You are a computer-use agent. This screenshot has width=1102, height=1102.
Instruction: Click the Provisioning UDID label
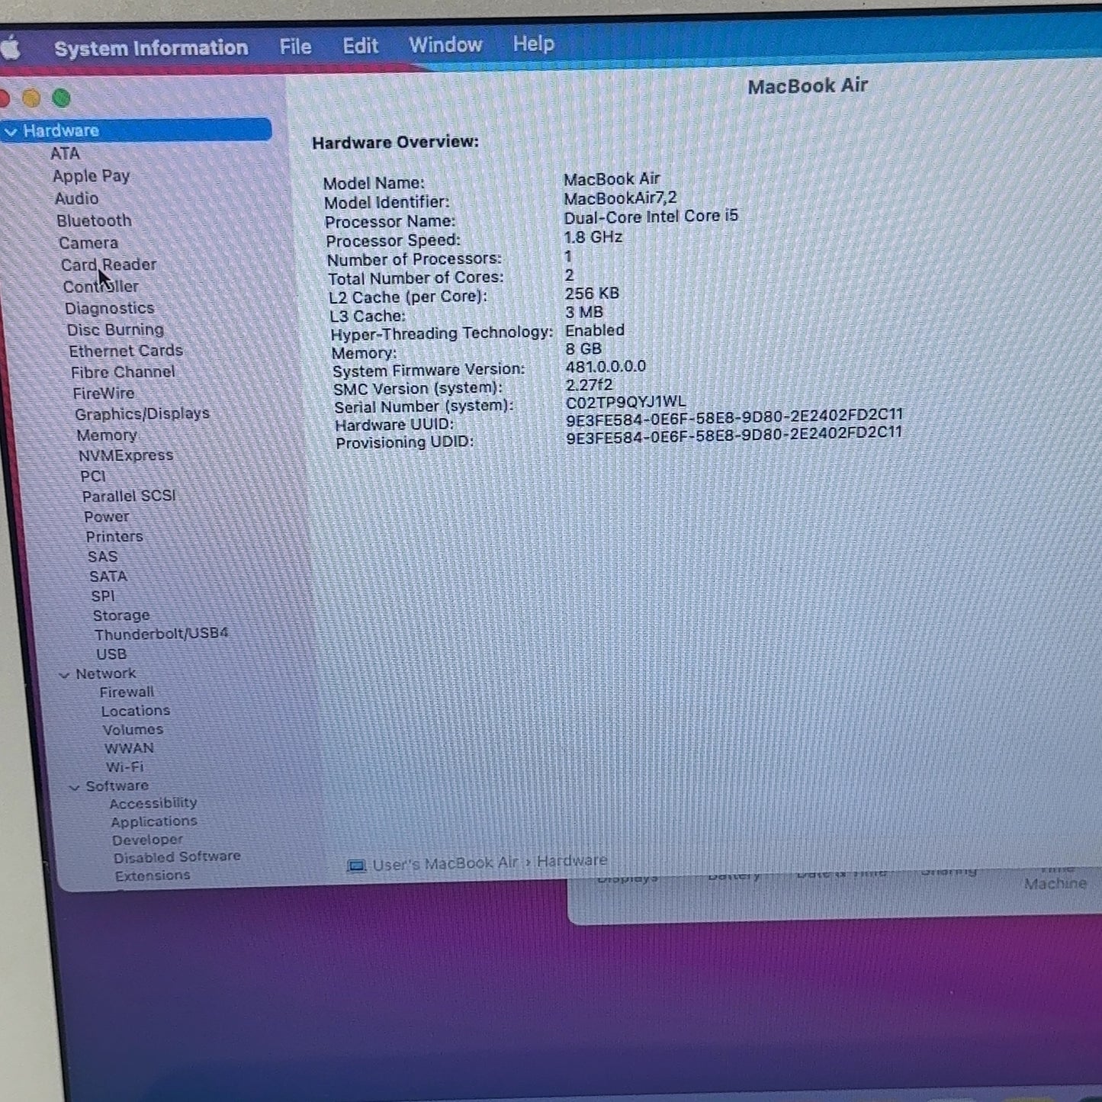tap(405, 442)
